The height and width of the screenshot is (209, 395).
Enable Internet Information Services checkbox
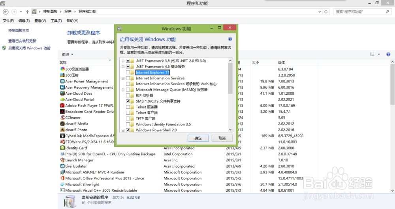[x=128, y=78]
